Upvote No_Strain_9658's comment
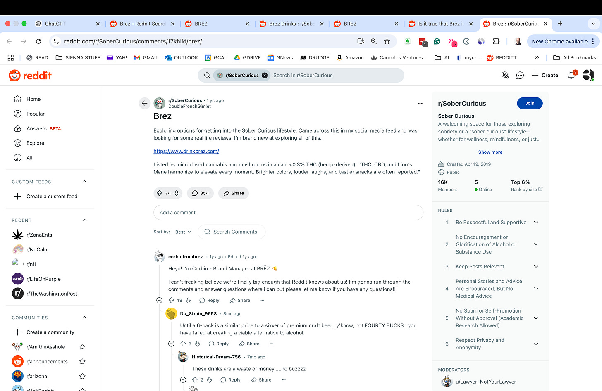This screenshot has width=602, height=391. pos(183,344)
